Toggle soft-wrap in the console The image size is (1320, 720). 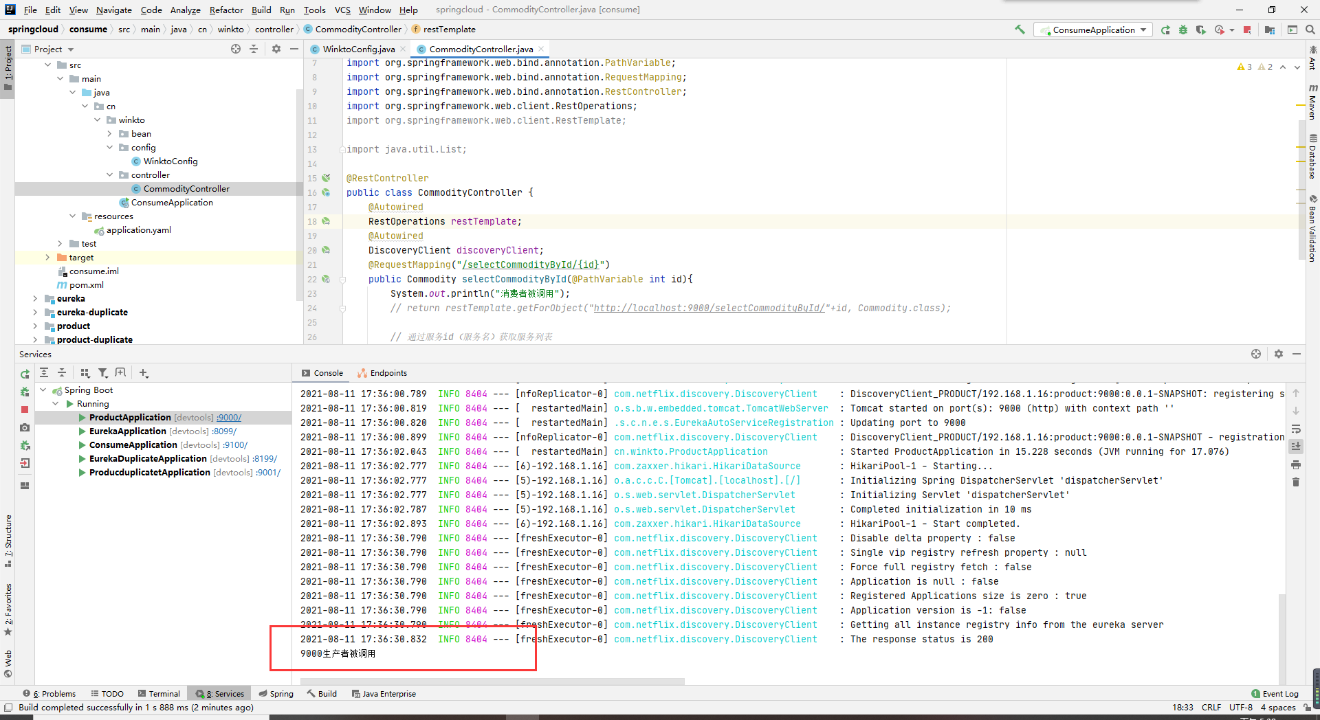click(x=1296, y=429)
